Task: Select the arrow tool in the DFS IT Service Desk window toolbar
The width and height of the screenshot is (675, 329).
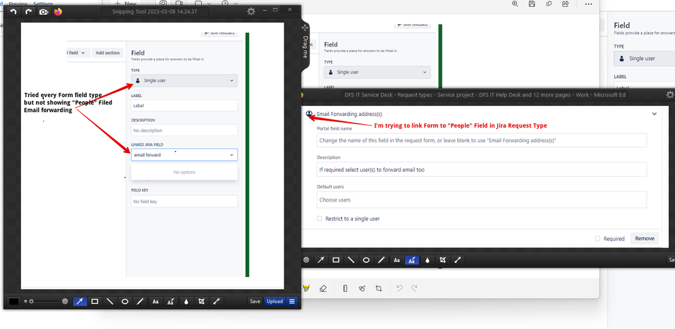Action: point(321,260)
